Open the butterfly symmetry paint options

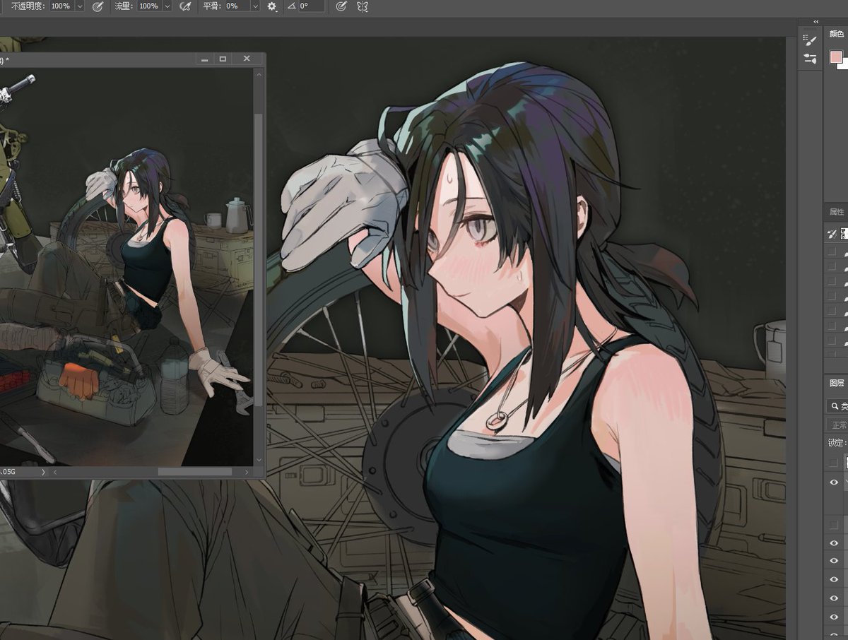tap(363, 6)
